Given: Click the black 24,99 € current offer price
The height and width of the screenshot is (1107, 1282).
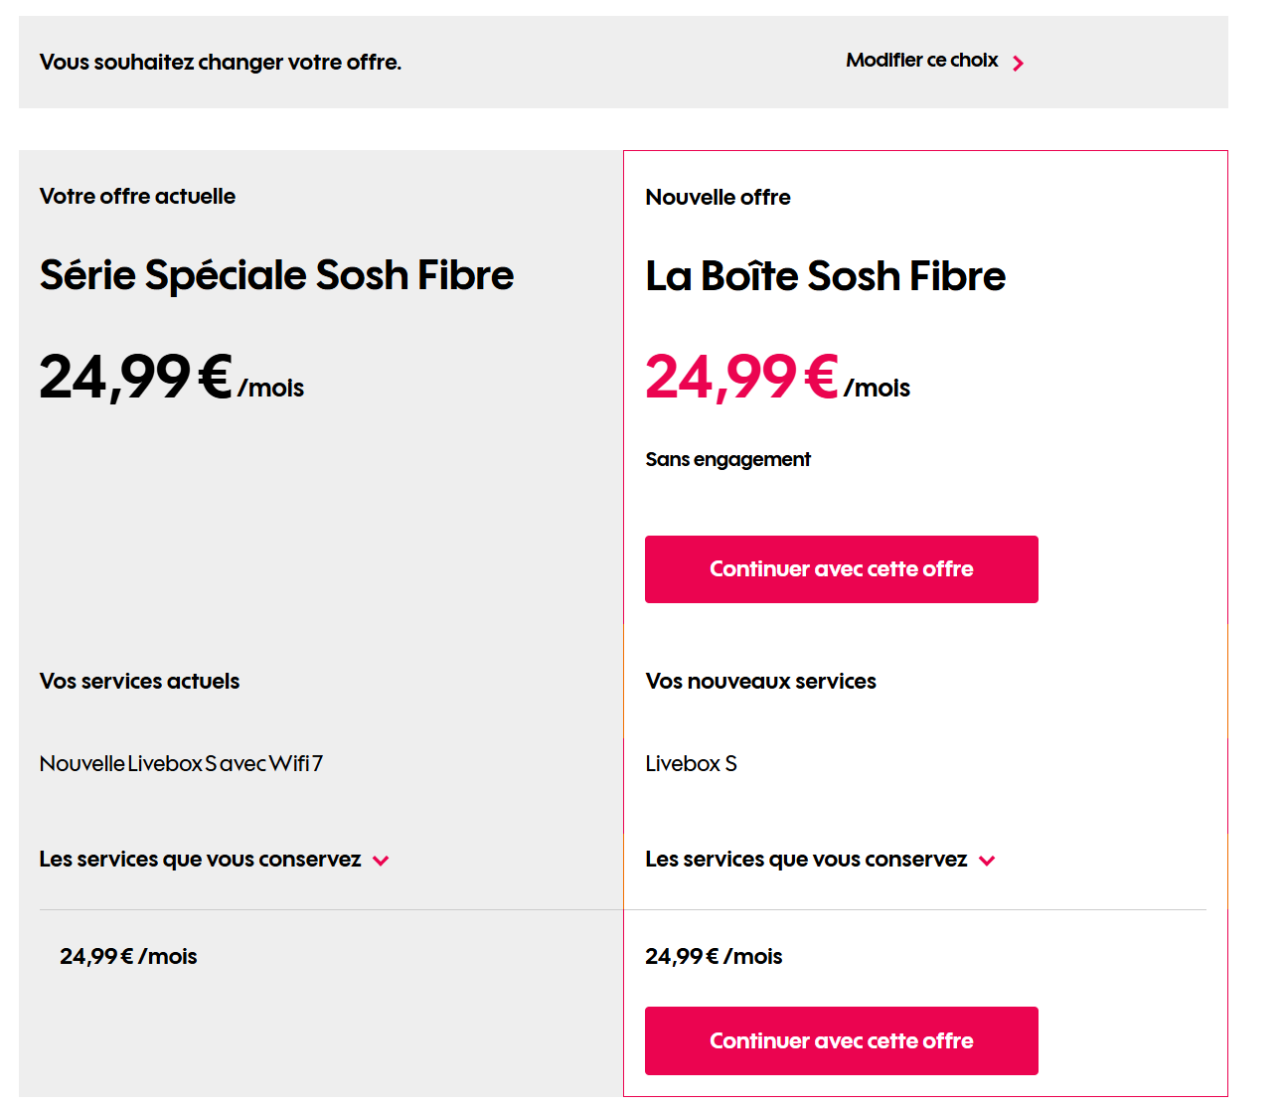Looking at the screenshot, I should (136, 378).
